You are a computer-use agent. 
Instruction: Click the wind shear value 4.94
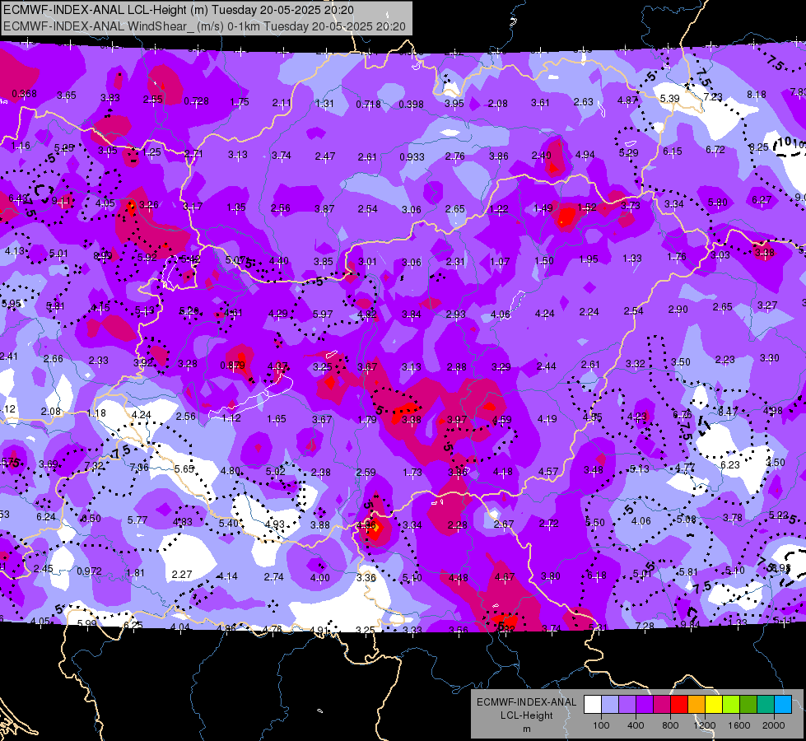tap(585, 154)
